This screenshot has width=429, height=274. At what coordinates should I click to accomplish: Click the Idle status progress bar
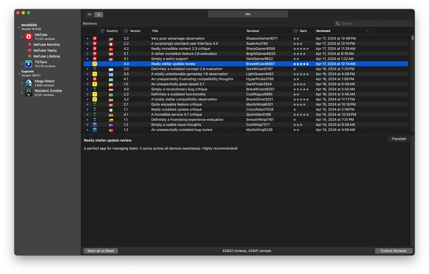(x=248, y=14)
